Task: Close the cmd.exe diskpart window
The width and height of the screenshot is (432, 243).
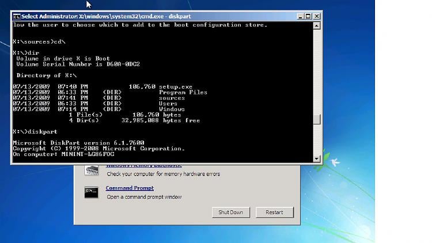Action: click(317, 17)
